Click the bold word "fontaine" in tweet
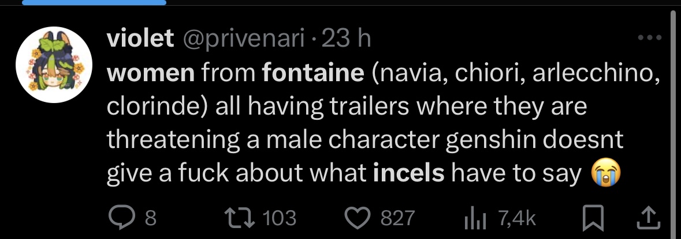The height and width of the screenshot is (239, 681). tap(312, 73)
